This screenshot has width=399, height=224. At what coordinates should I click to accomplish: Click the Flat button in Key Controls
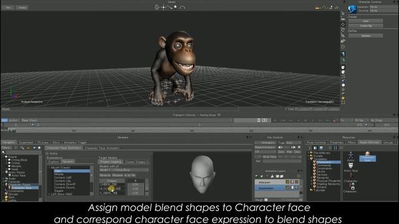pos(289,152)
